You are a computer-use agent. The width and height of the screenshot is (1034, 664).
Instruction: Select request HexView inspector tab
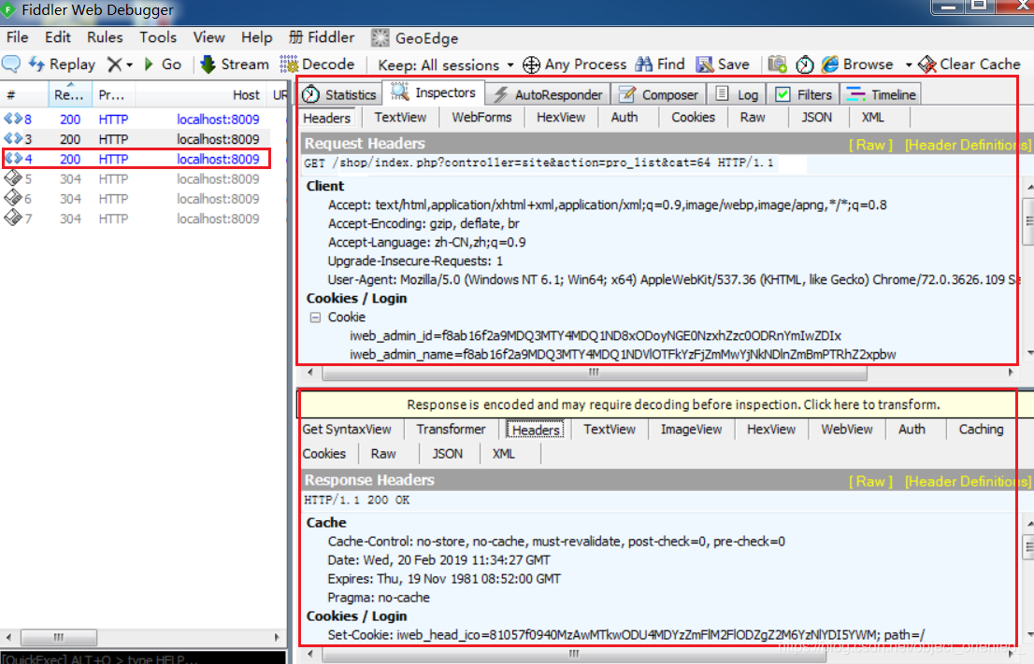561,118
